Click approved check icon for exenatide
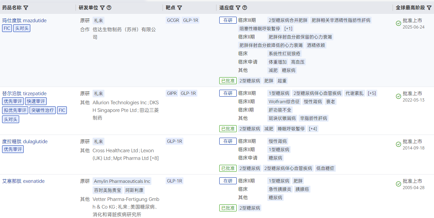Viewport: 434px width, 218px height. tap(399, 184)
